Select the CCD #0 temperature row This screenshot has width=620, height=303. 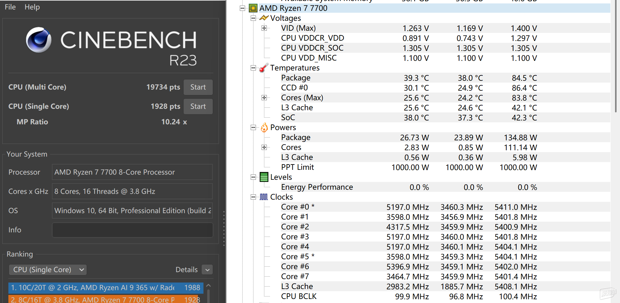[x=445, y=88]
